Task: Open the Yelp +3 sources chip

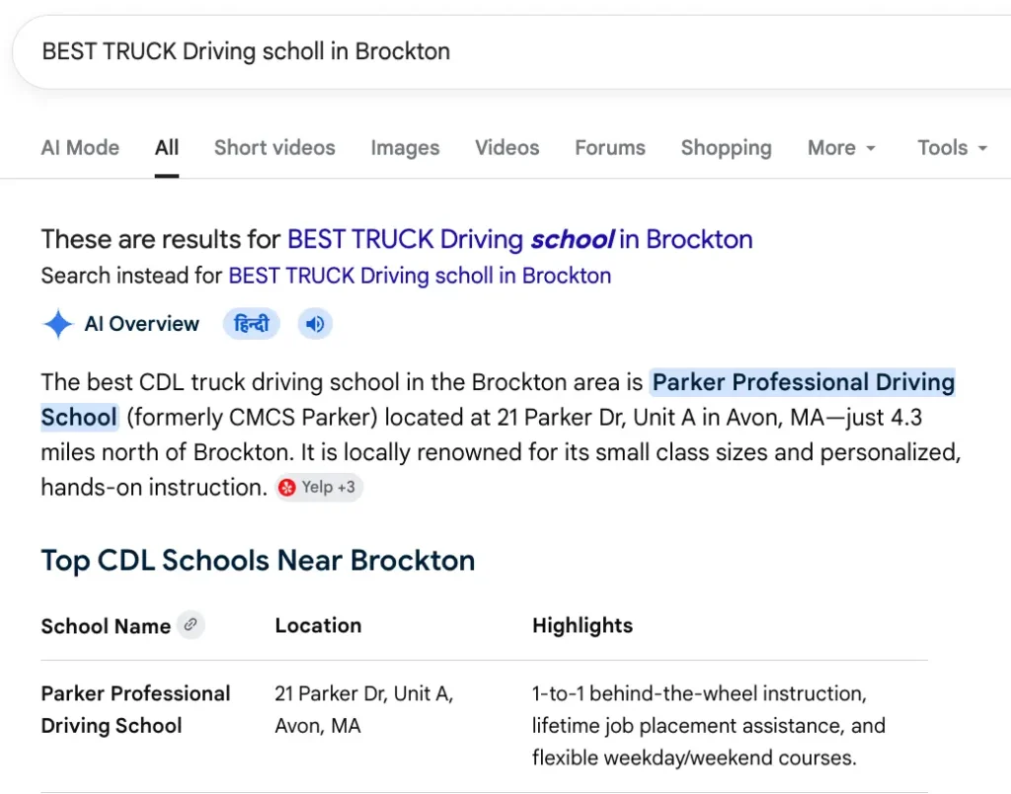Action: coord(319,488)
